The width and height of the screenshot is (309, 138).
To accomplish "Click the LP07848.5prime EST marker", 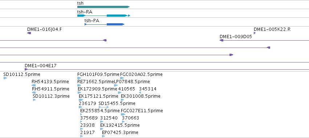I will [x=116, y=85].
